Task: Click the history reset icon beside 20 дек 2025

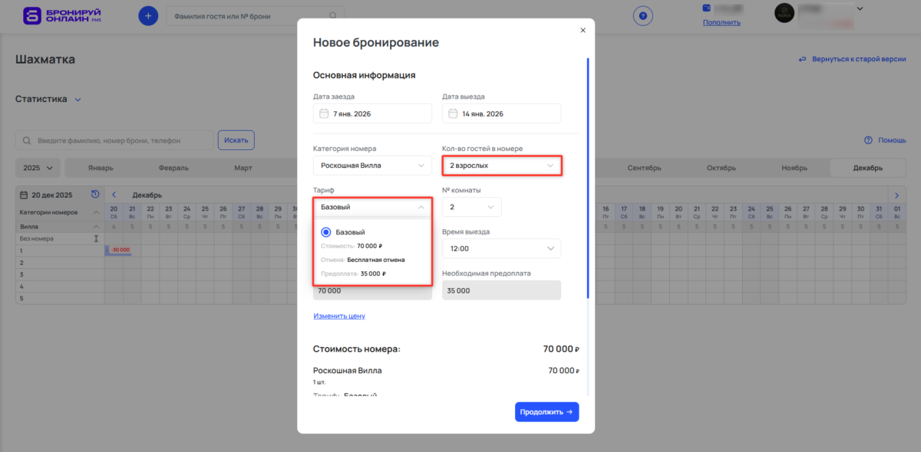Action: pos(94,195)
